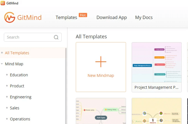Image resolution: width=188 pixels, height=124 pixels.
Task: Select the Engineering category
Action: [21, 97]
